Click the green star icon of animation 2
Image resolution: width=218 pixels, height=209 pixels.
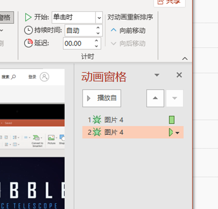[96, 132]
